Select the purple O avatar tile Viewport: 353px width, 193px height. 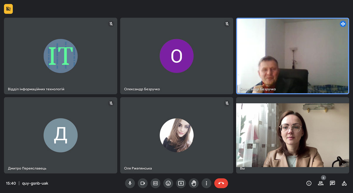tap(176, 56)
